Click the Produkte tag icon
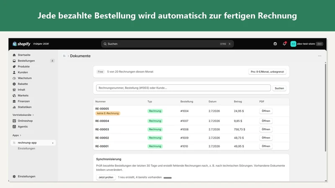Screen dimensions: 335x188 [x=14, y=66]
